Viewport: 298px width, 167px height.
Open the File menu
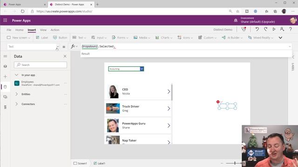pos(9,30)
